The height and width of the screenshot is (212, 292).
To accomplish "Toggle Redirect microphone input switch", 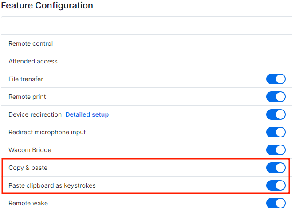I will tap(276, 132).
